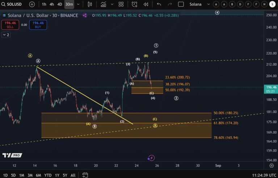Expand the timeframe interval dropdown arrow
Image resolution: width=278 pixels, height=178 pixels.
pyautogui.click(x=78, y=4)
